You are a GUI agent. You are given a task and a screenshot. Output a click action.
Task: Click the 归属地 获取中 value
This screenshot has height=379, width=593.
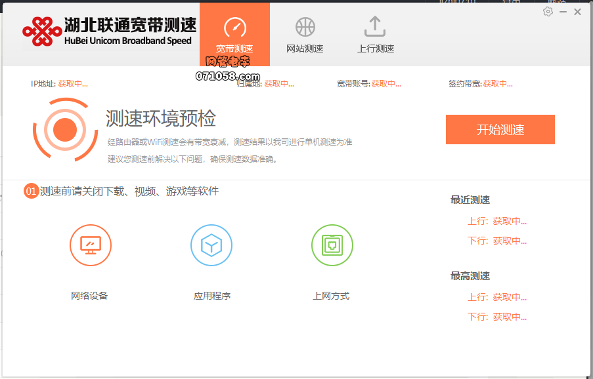[279, 84]
